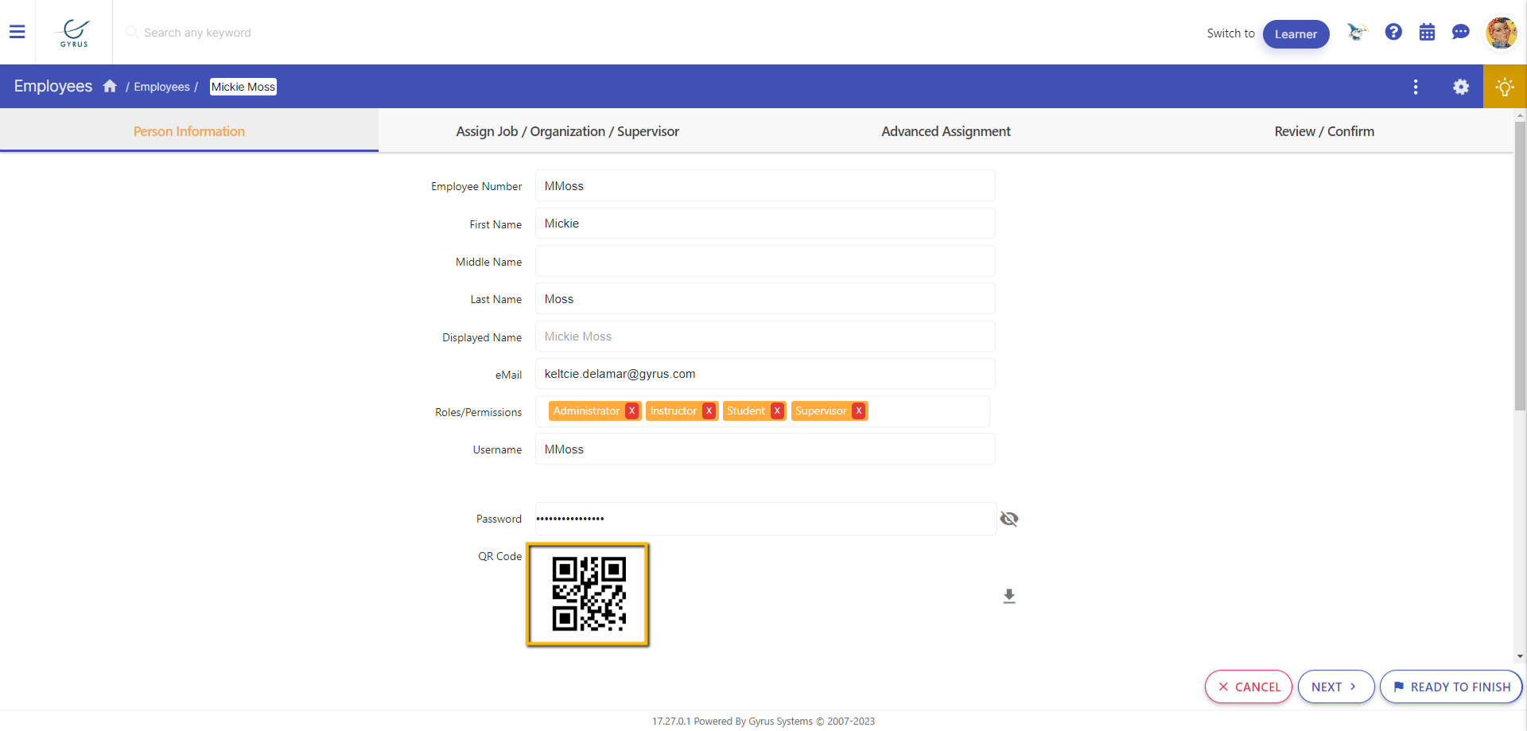Screen dimensions: 1527x731
Task: Remove the Supervisor role tag
Action: [859, 411]
